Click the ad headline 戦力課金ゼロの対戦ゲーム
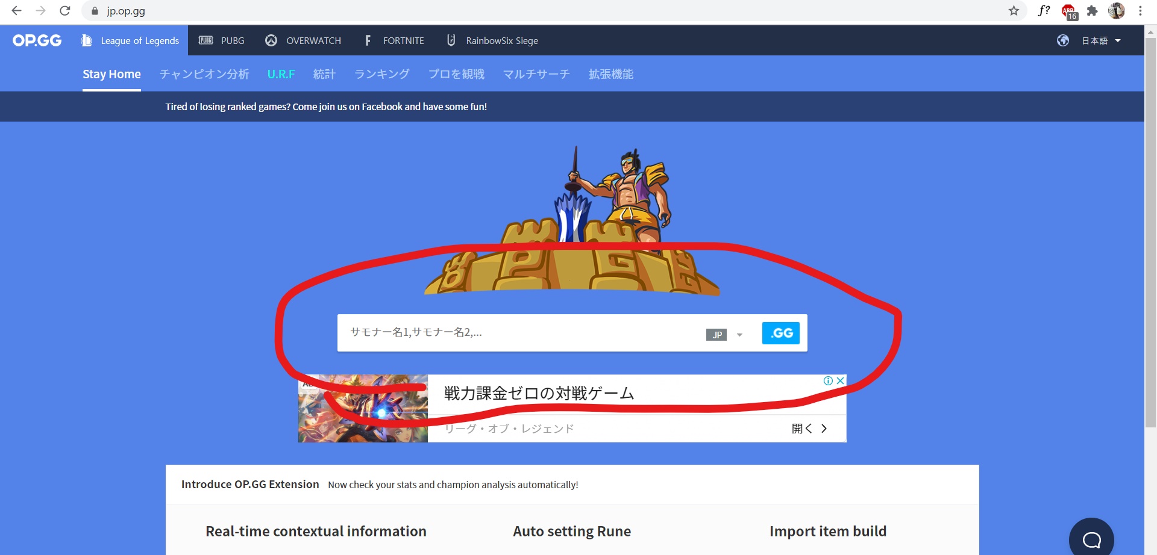1157x555 pixels. (x=539, y=393)
